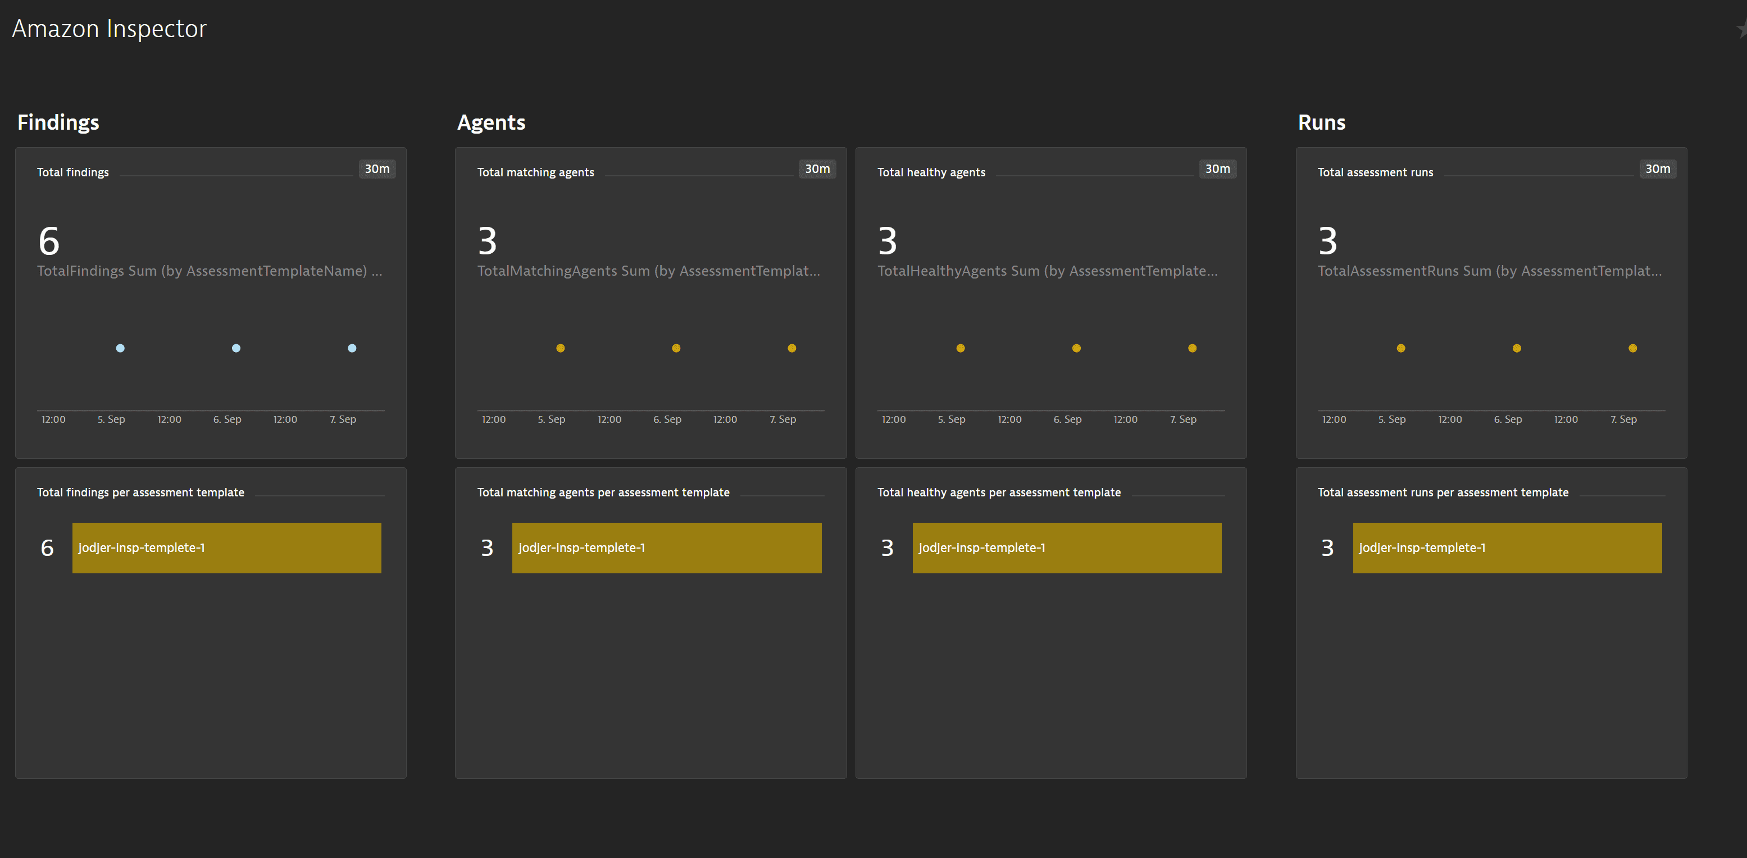This screenshot has height=858, width=1747.
Task: Click the 30m badge on Total healthy agents
Action: tap(1217, 169)
